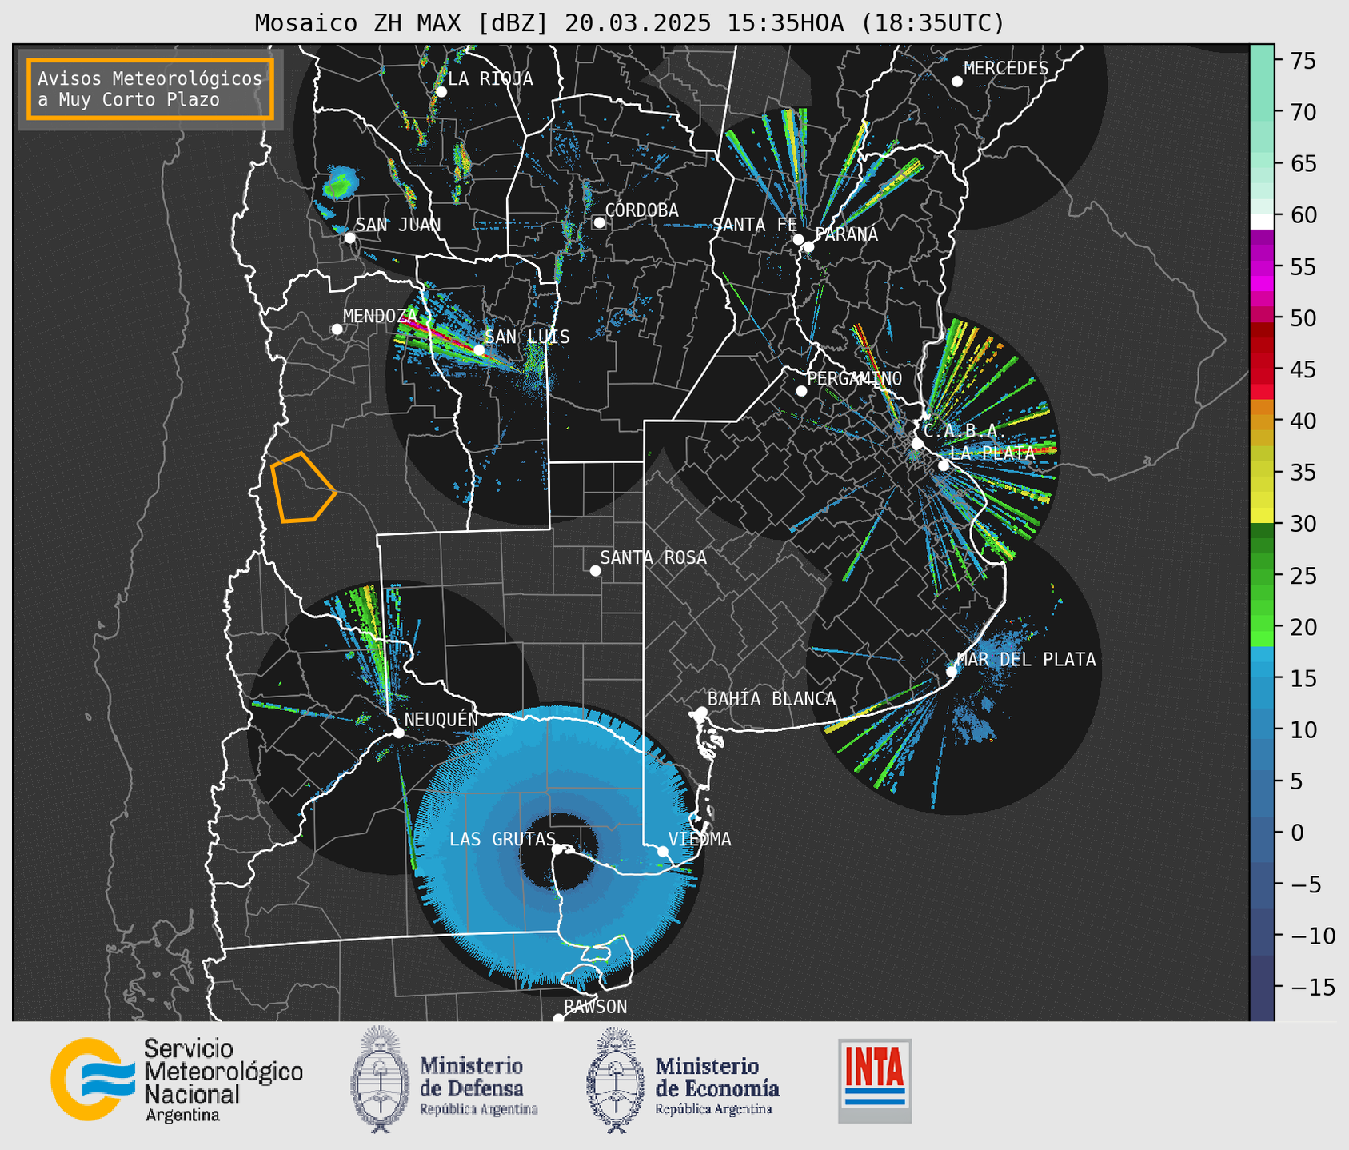Click the Ministerio de Economía emblem
The width and height of the screenshot is (1349, 1150).
616,1079
